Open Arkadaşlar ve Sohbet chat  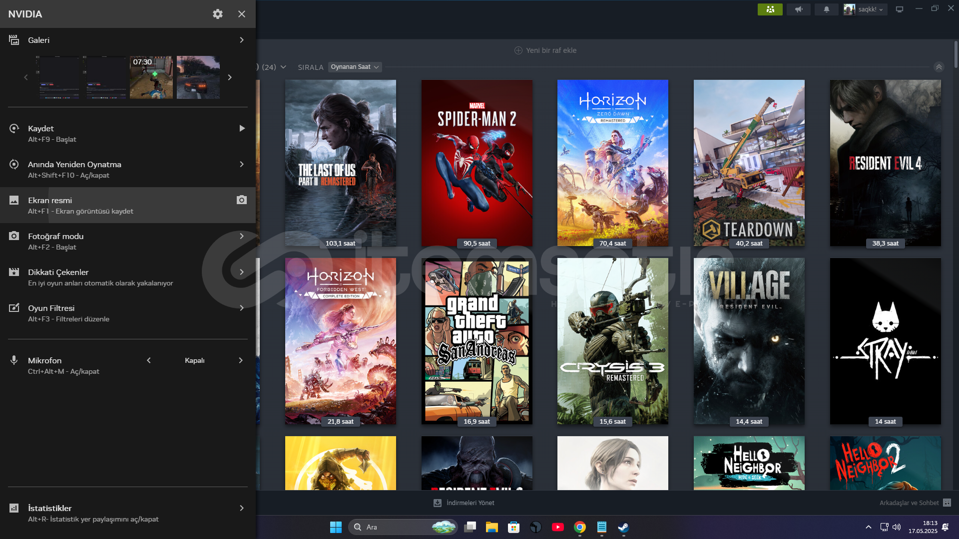coord(915,503)
